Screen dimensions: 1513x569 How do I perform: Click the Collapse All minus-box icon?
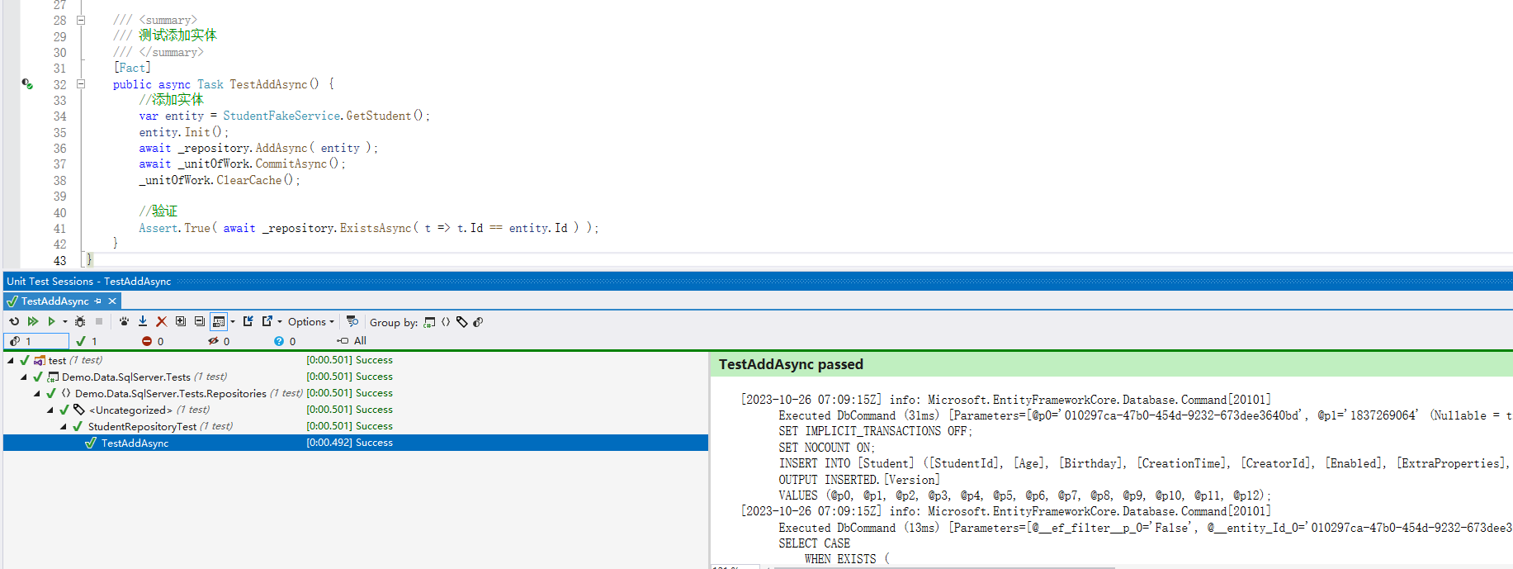tap(200, 322)
